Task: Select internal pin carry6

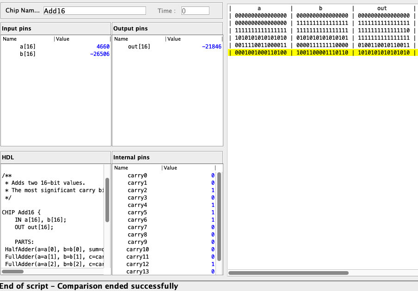Action: coord(164,220)
